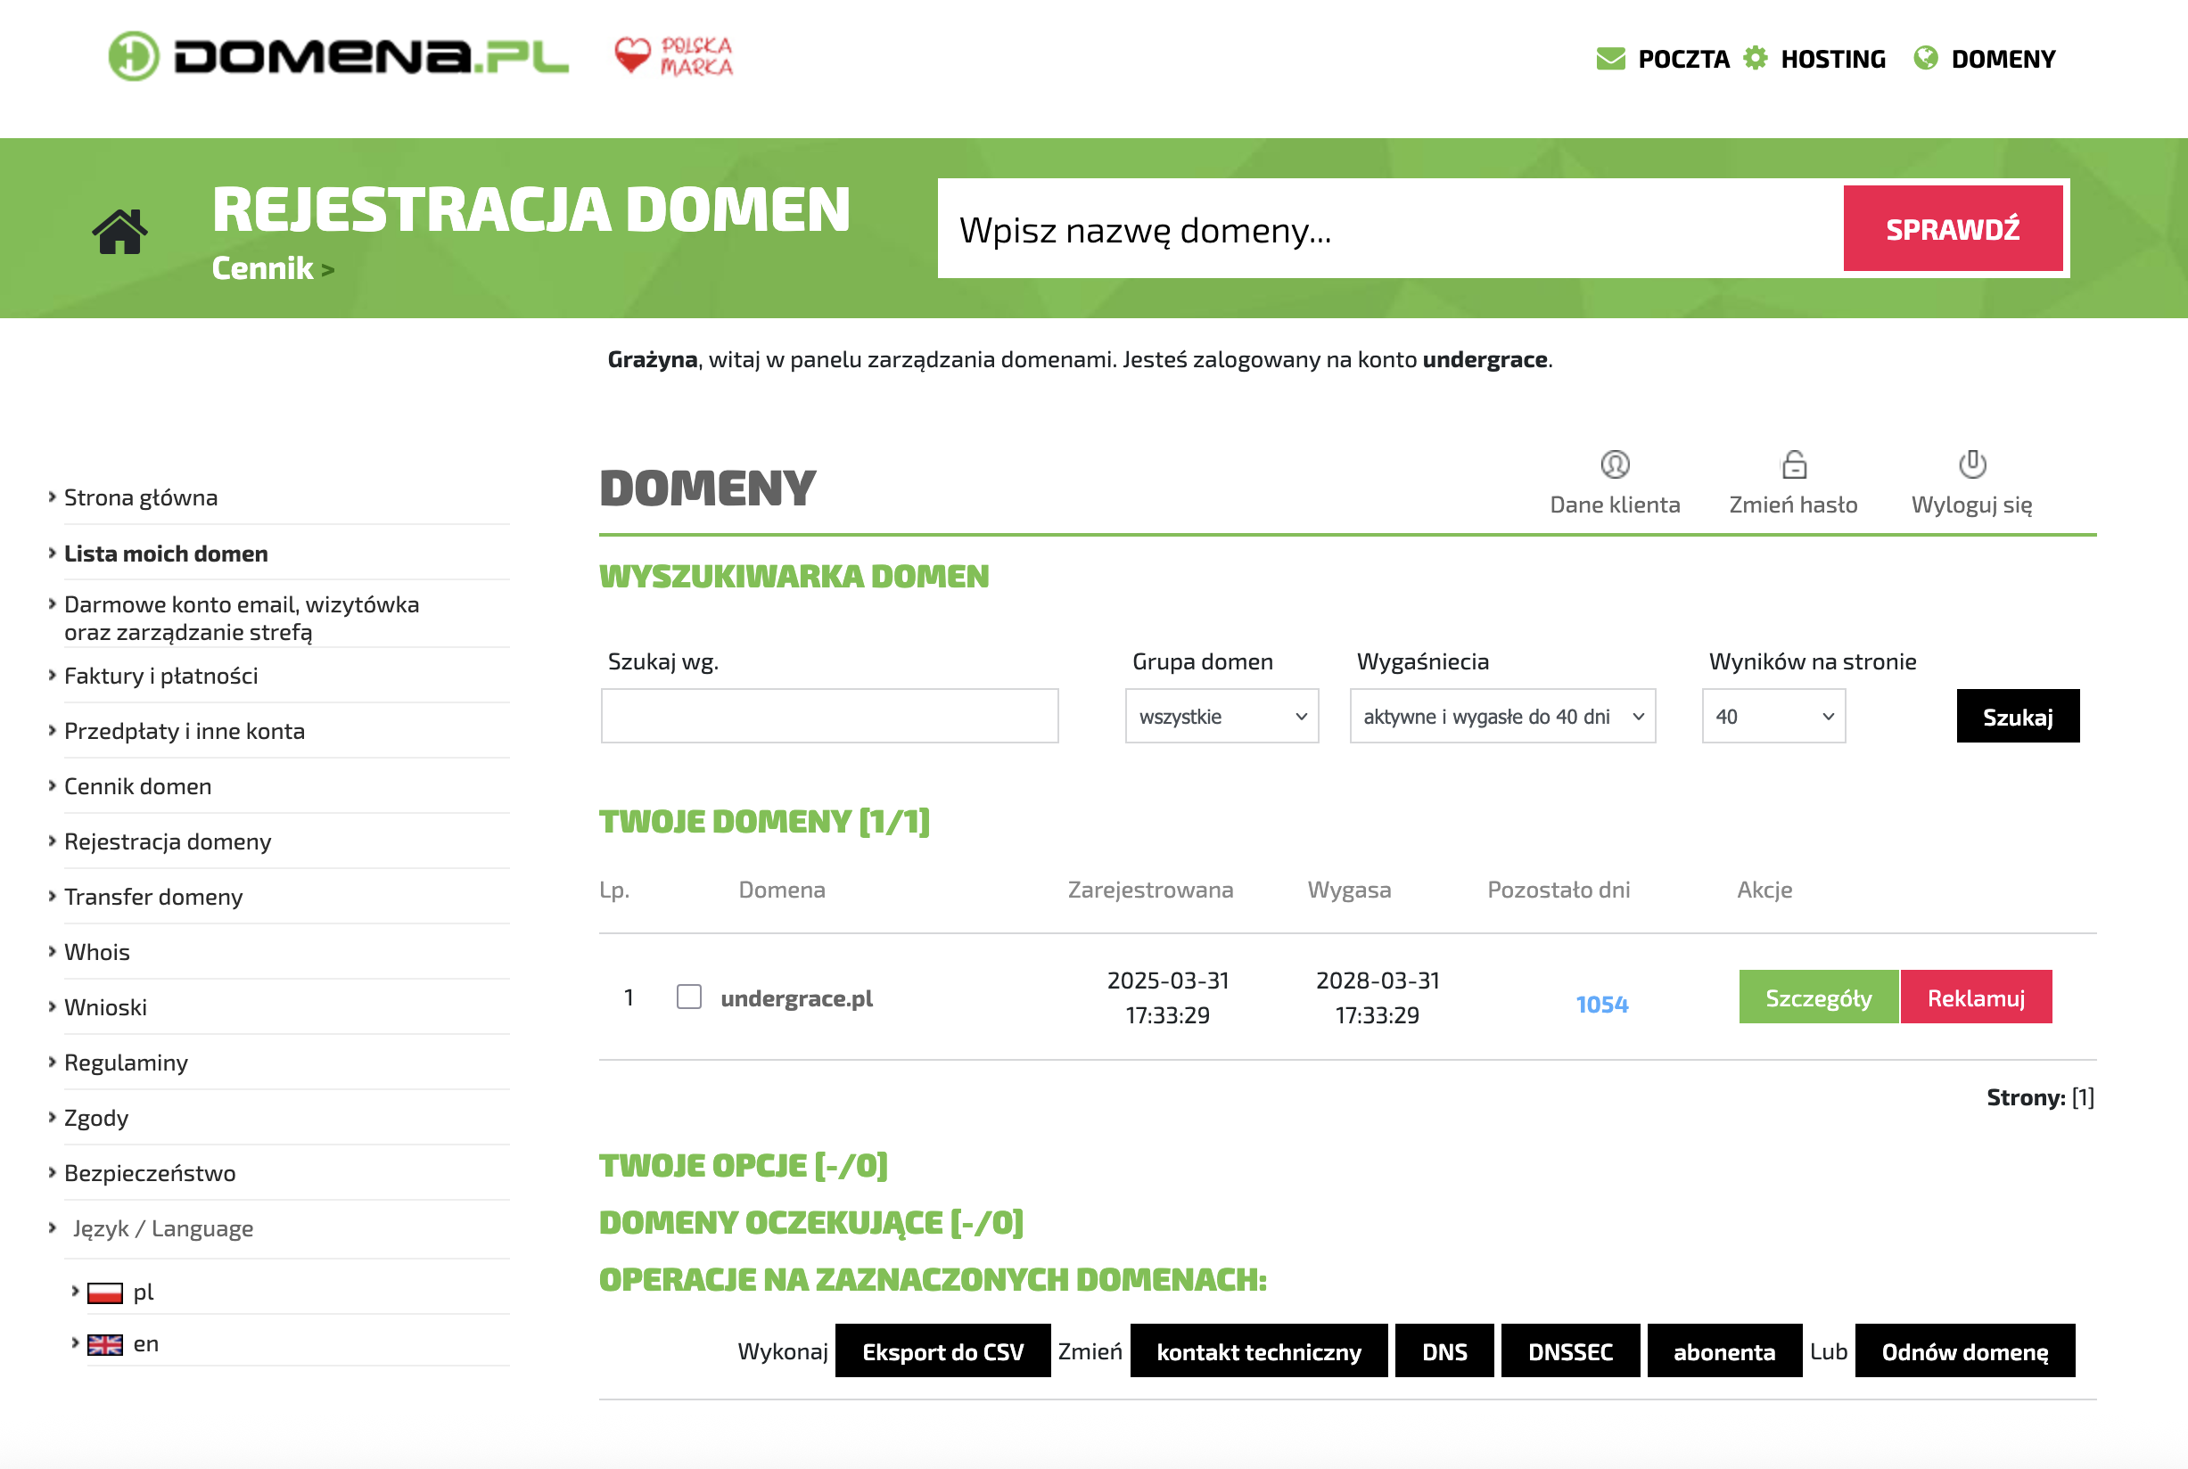Open the Wyników na stronie dropdown

coord(1773,717)
